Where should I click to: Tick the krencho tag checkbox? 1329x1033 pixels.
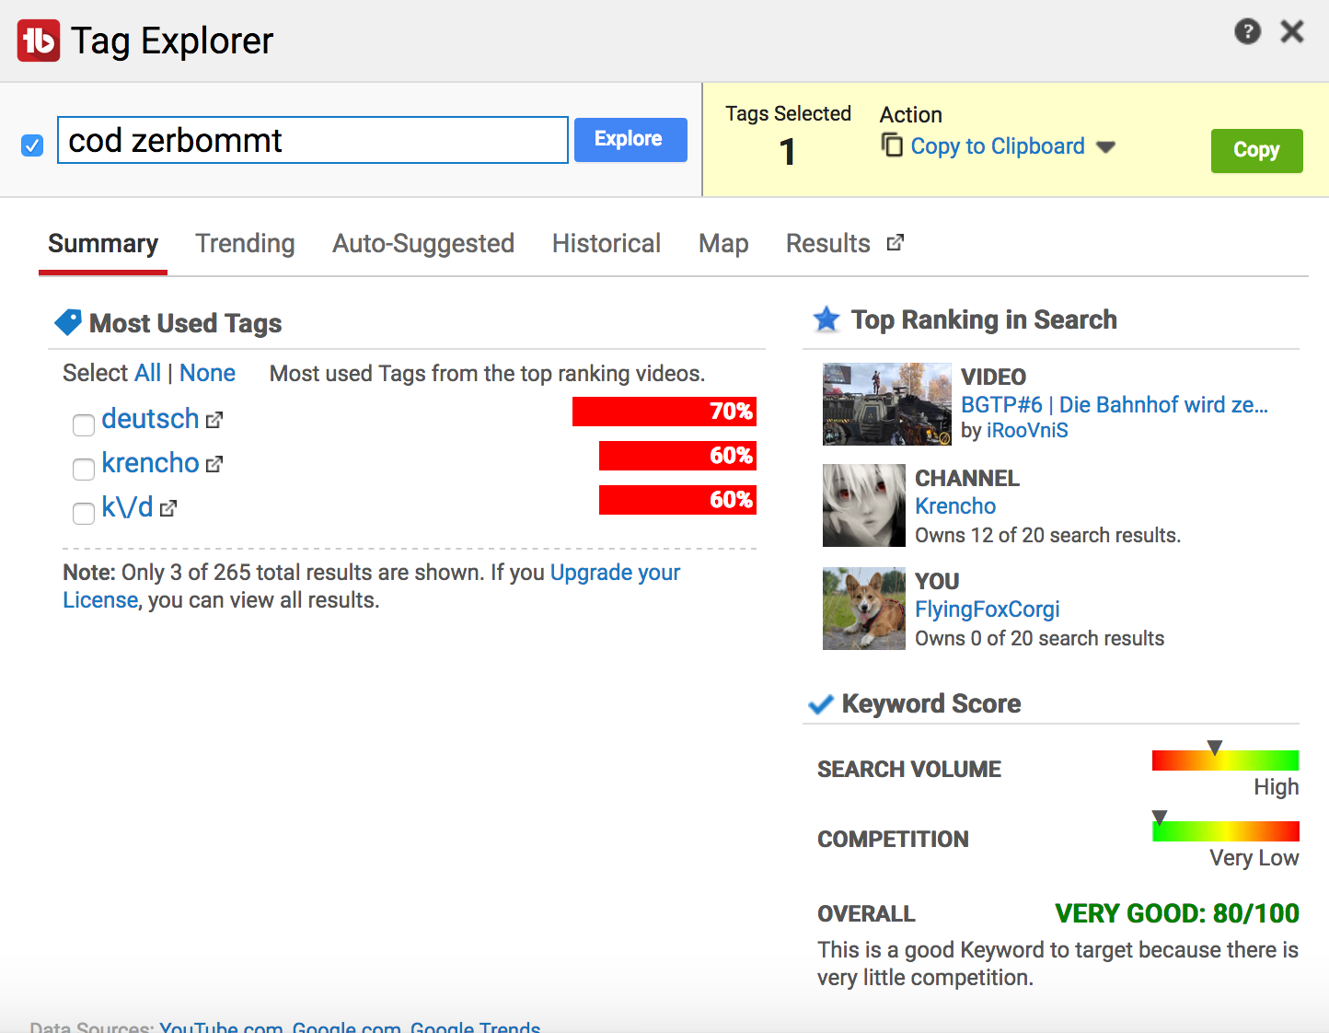click(x=84, y=469)
